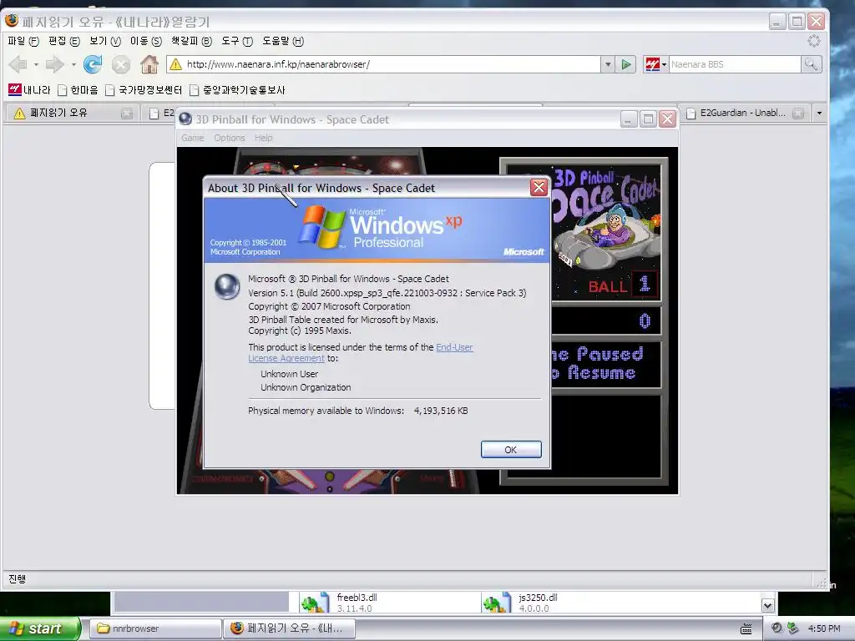Click the browser Forward arrow button

(54, 64)
